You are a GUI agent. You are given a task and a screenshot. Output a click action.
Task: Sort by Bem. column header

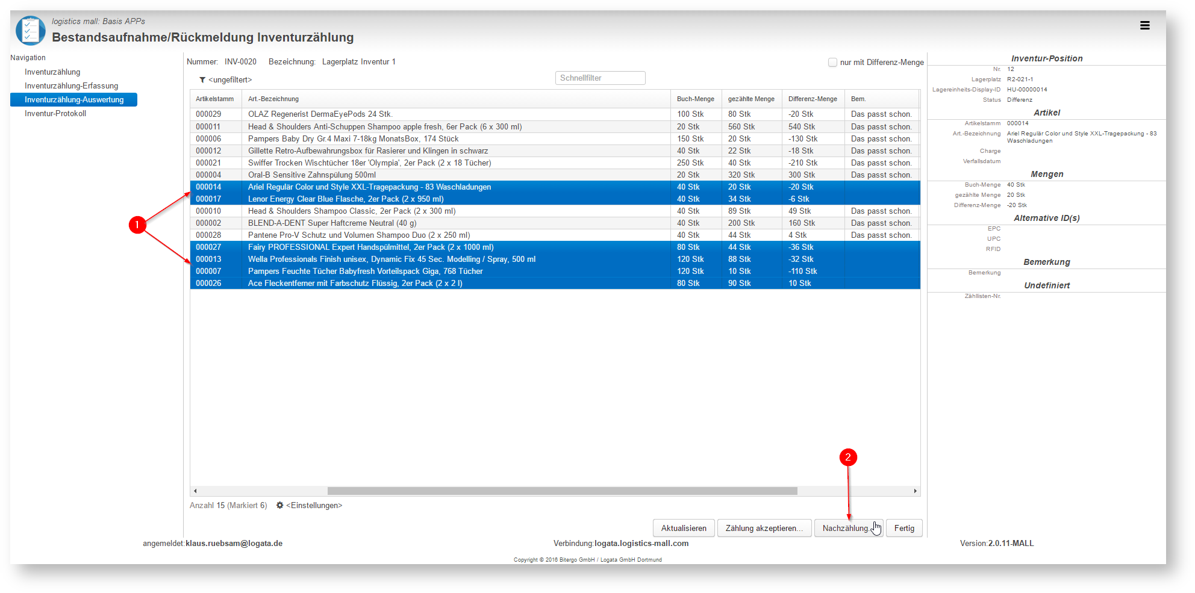(x=882, y=99)
